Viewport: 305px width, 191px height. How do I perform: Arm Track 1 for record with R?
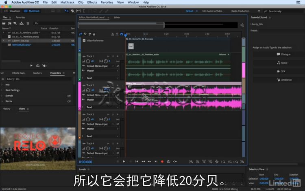(118, 56)
